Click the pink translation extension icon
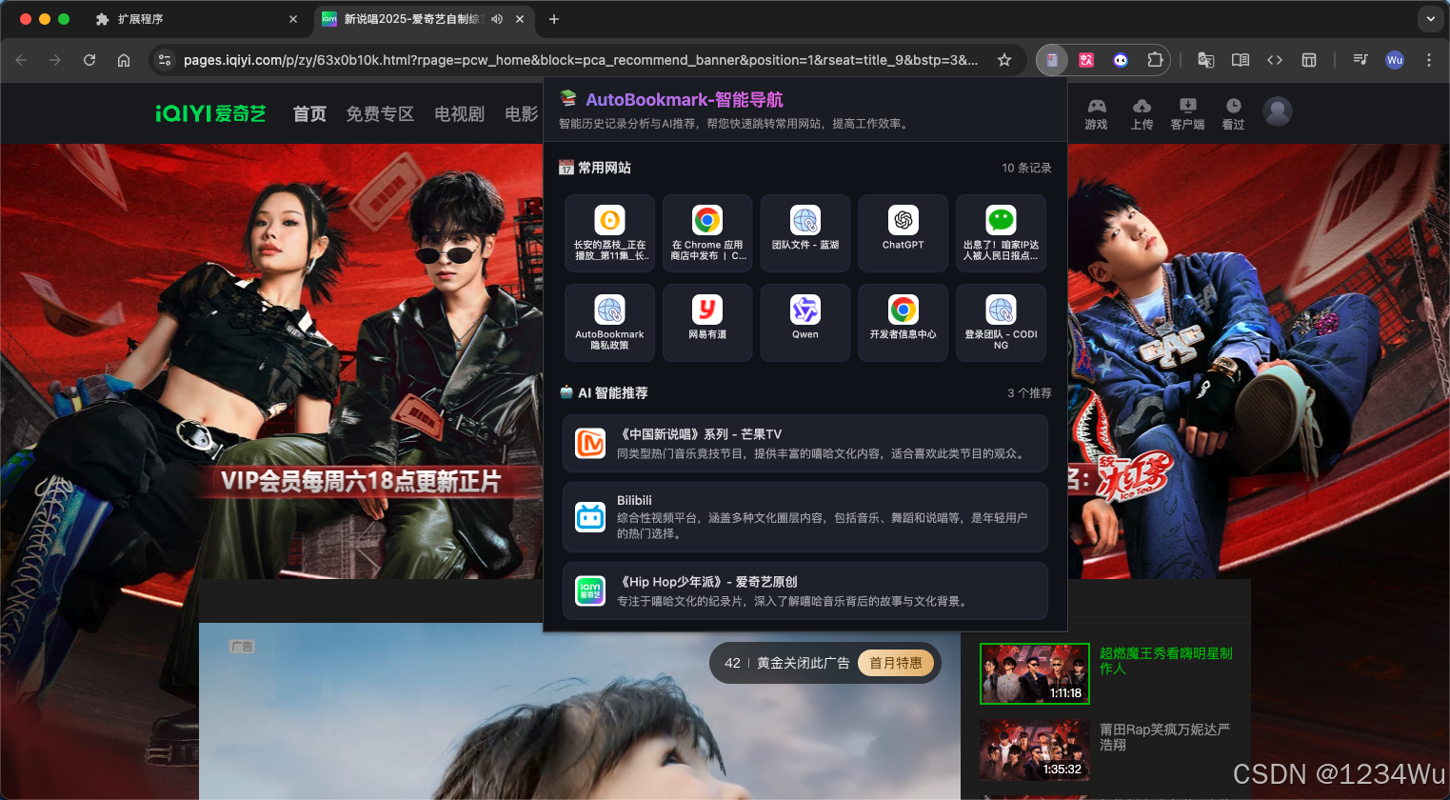1450x800 pixels. click(1086, 60)
